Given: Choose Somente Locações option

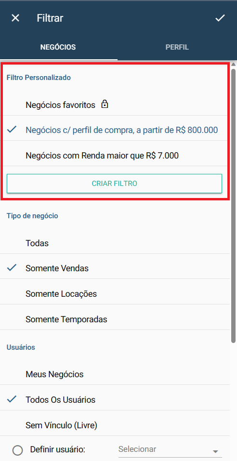Looking at the screenshot, I should [x=115, y=294].
